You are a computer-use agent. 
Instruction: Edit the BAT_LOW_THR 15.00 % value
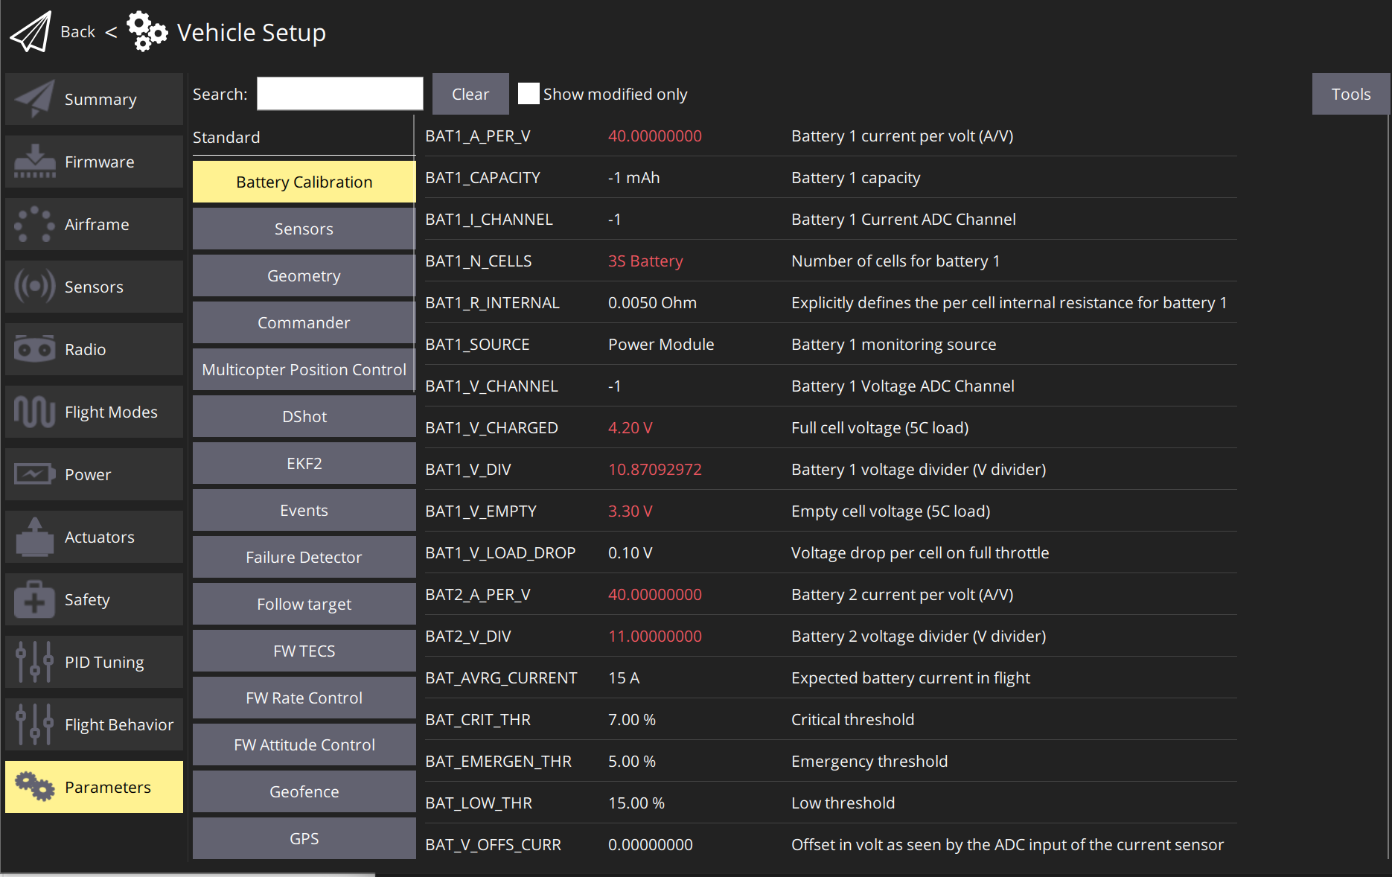pos(636,803)
